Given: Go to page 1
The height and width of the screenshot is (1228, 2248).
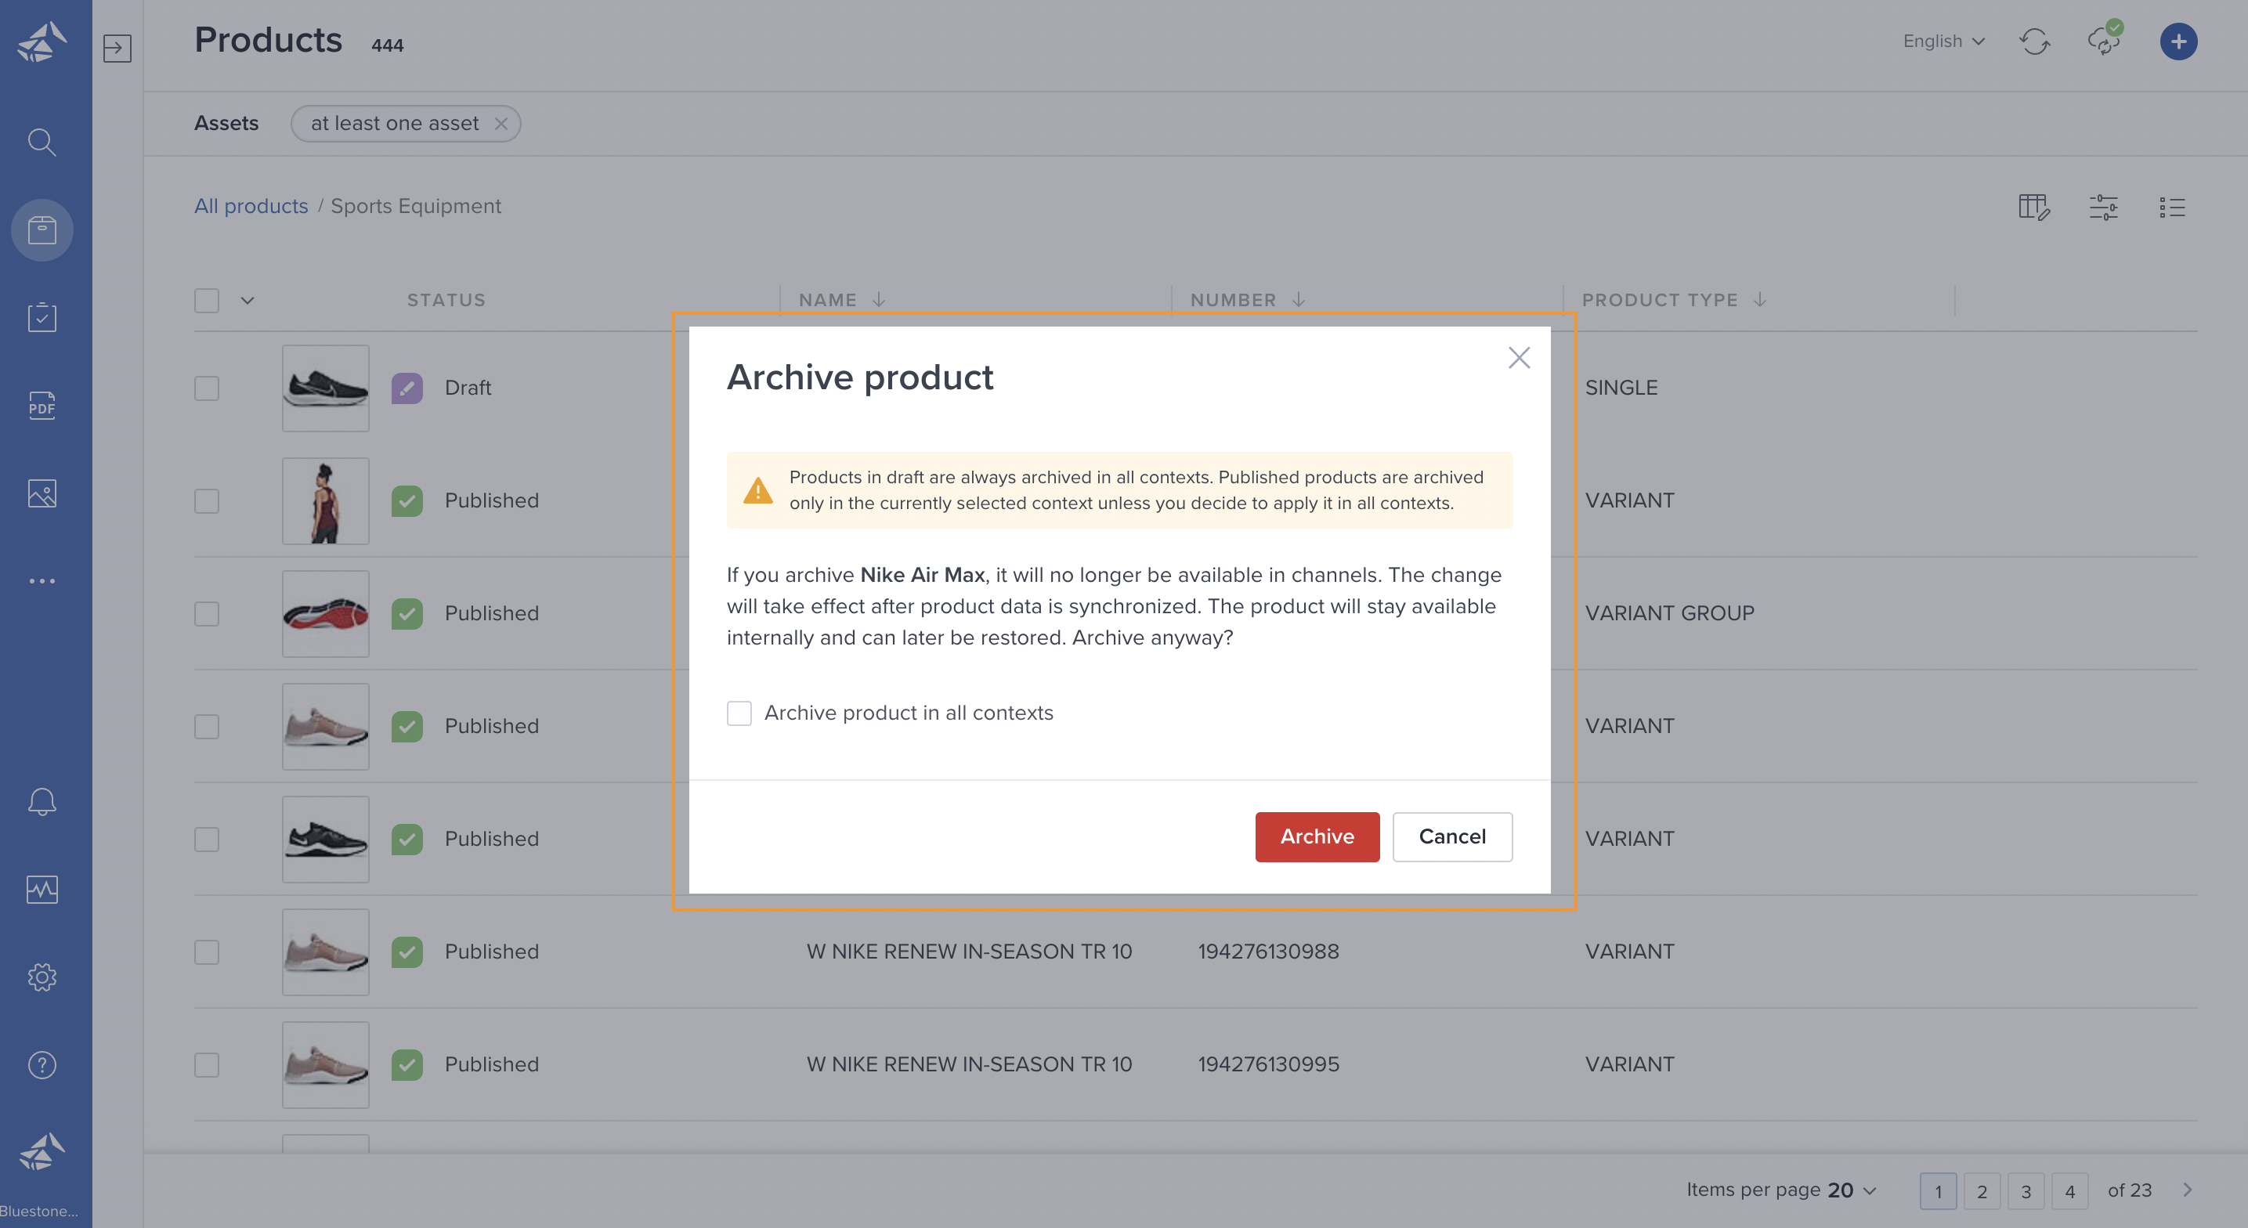Looking at the screenshot, I should [x=1937, y=1190].
